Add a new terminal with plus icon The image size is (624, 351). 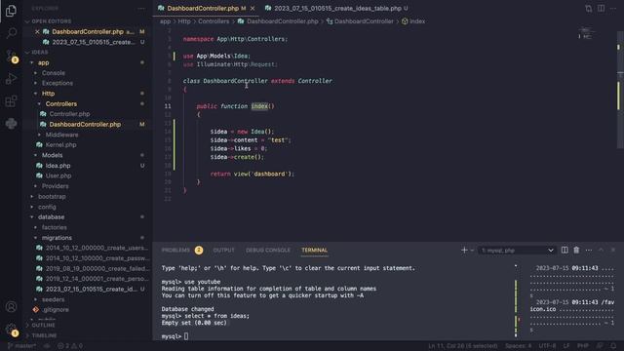pyautogui.click(x=464, y=251)
